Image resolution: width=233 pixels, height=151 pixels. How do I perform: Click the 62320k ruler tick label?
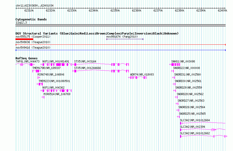pos(51,10)
